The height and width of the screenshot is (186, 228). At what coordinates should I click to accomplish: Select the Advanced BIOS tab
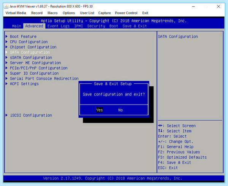point(34,26)
